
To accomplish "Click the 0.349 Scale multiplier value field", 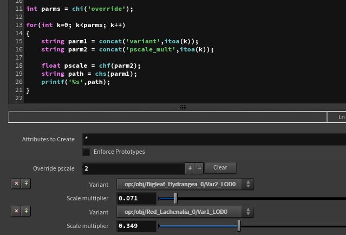I will point(136,226).
